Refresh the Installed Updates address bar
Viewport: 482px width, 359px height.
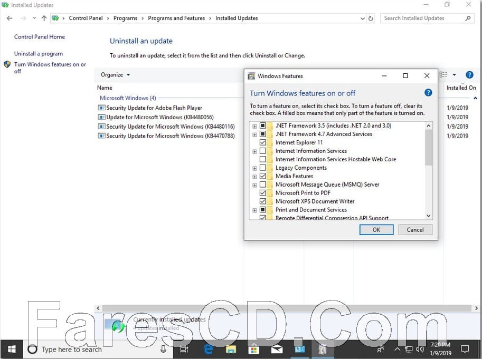pyautogui.click(x=371, y=18)
